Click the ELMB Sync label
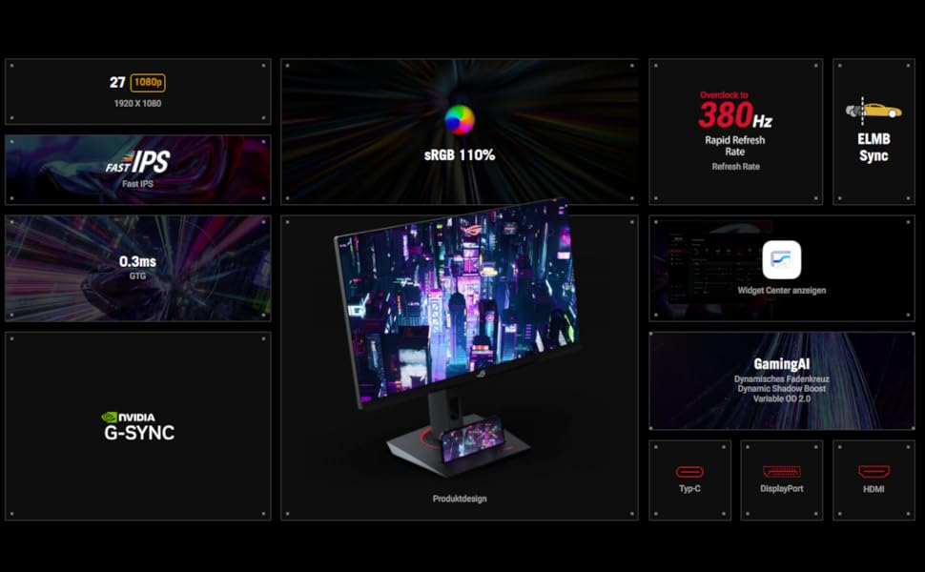The height and width of the screenshot is (572, 925). [874, 148]
